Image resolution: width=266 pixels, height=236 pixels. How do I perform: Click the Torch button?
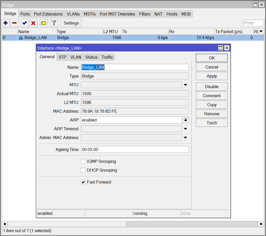click(x=212, y=123)
